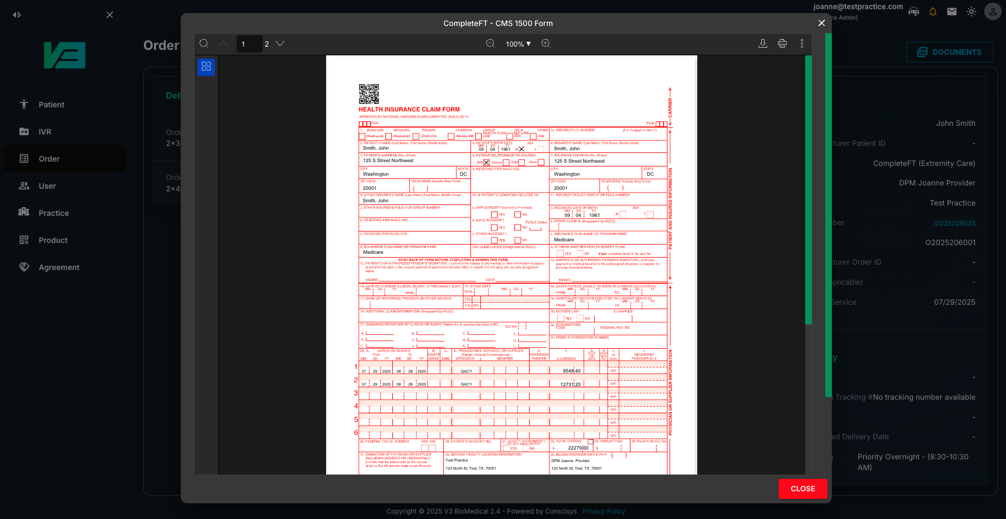Click the 'Test Practice' value in order details
Image resolution: width=1006 pixels, height=519 pixels.
(x=953, y=203)
